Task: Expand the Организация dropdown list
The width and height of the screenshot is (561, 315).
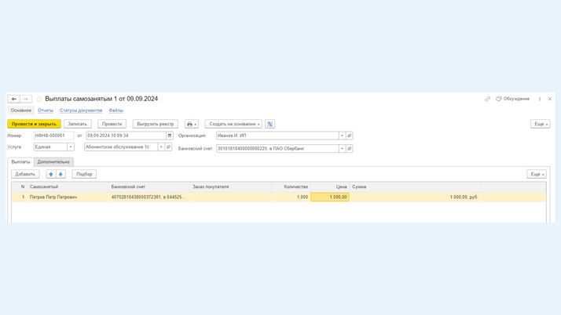Action: (x=342, y=136)
